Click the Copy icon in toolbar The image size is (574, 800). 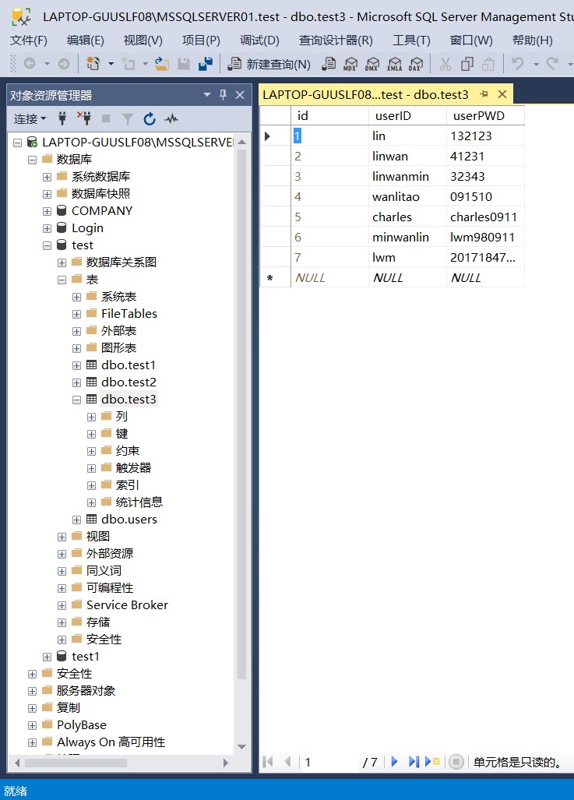pyautogui.click(x=467, y=64)
